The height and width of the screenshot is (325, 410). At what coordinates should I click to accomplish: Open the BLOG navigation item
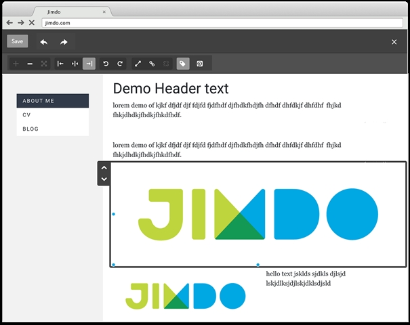pyautogui.click(x=30, y=129)
